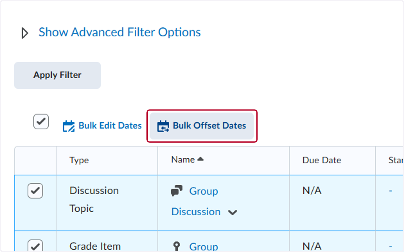Image resolution: width=404 pixels, height=252 pixels.
Task: Open the Group Discussion link
Action: pos(195,201)
